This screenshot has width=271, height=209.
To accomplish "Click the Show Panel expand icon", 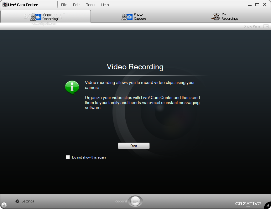I will (266, 26).
